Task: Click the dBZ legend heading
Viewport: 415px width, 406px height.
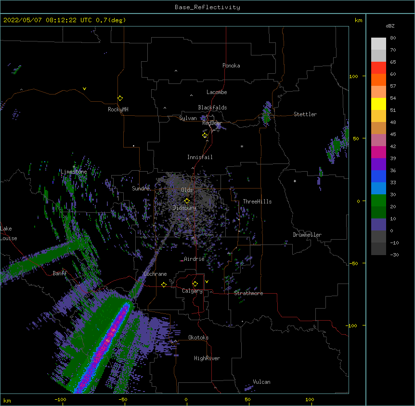Action: 390,26
